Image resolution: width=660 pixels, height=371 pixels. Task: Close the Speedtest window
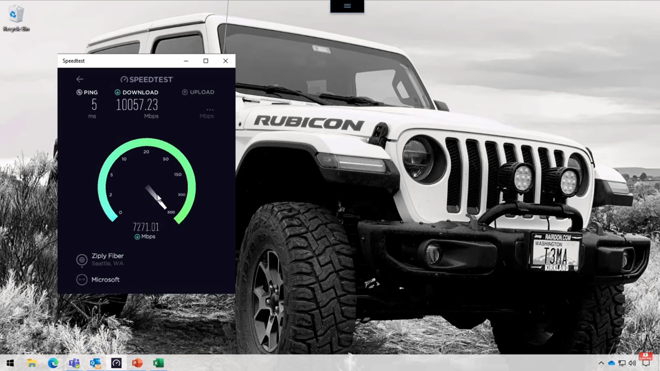(x=226, y=61)
